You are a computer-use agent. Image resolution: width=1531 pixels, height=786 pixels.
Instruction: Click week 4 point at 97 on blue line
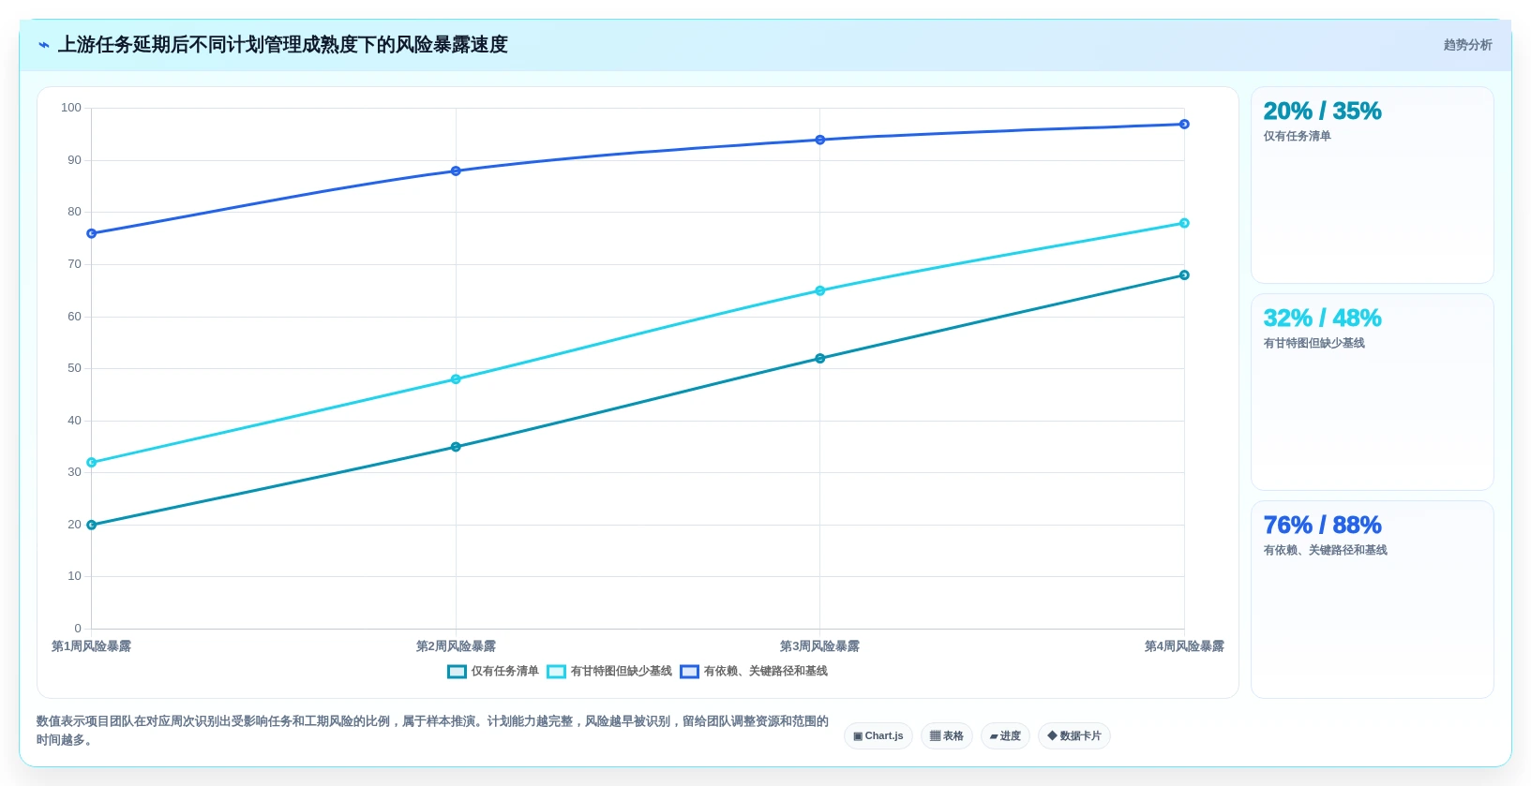(1184, 125)
